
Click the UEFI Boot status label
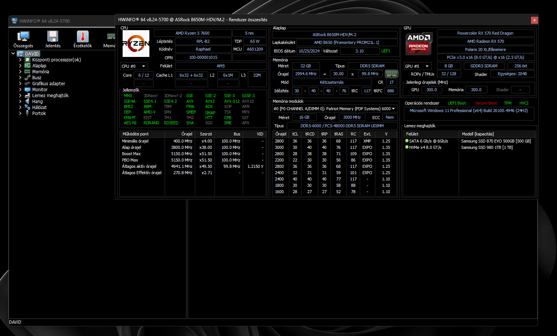[x=457, y=103]
